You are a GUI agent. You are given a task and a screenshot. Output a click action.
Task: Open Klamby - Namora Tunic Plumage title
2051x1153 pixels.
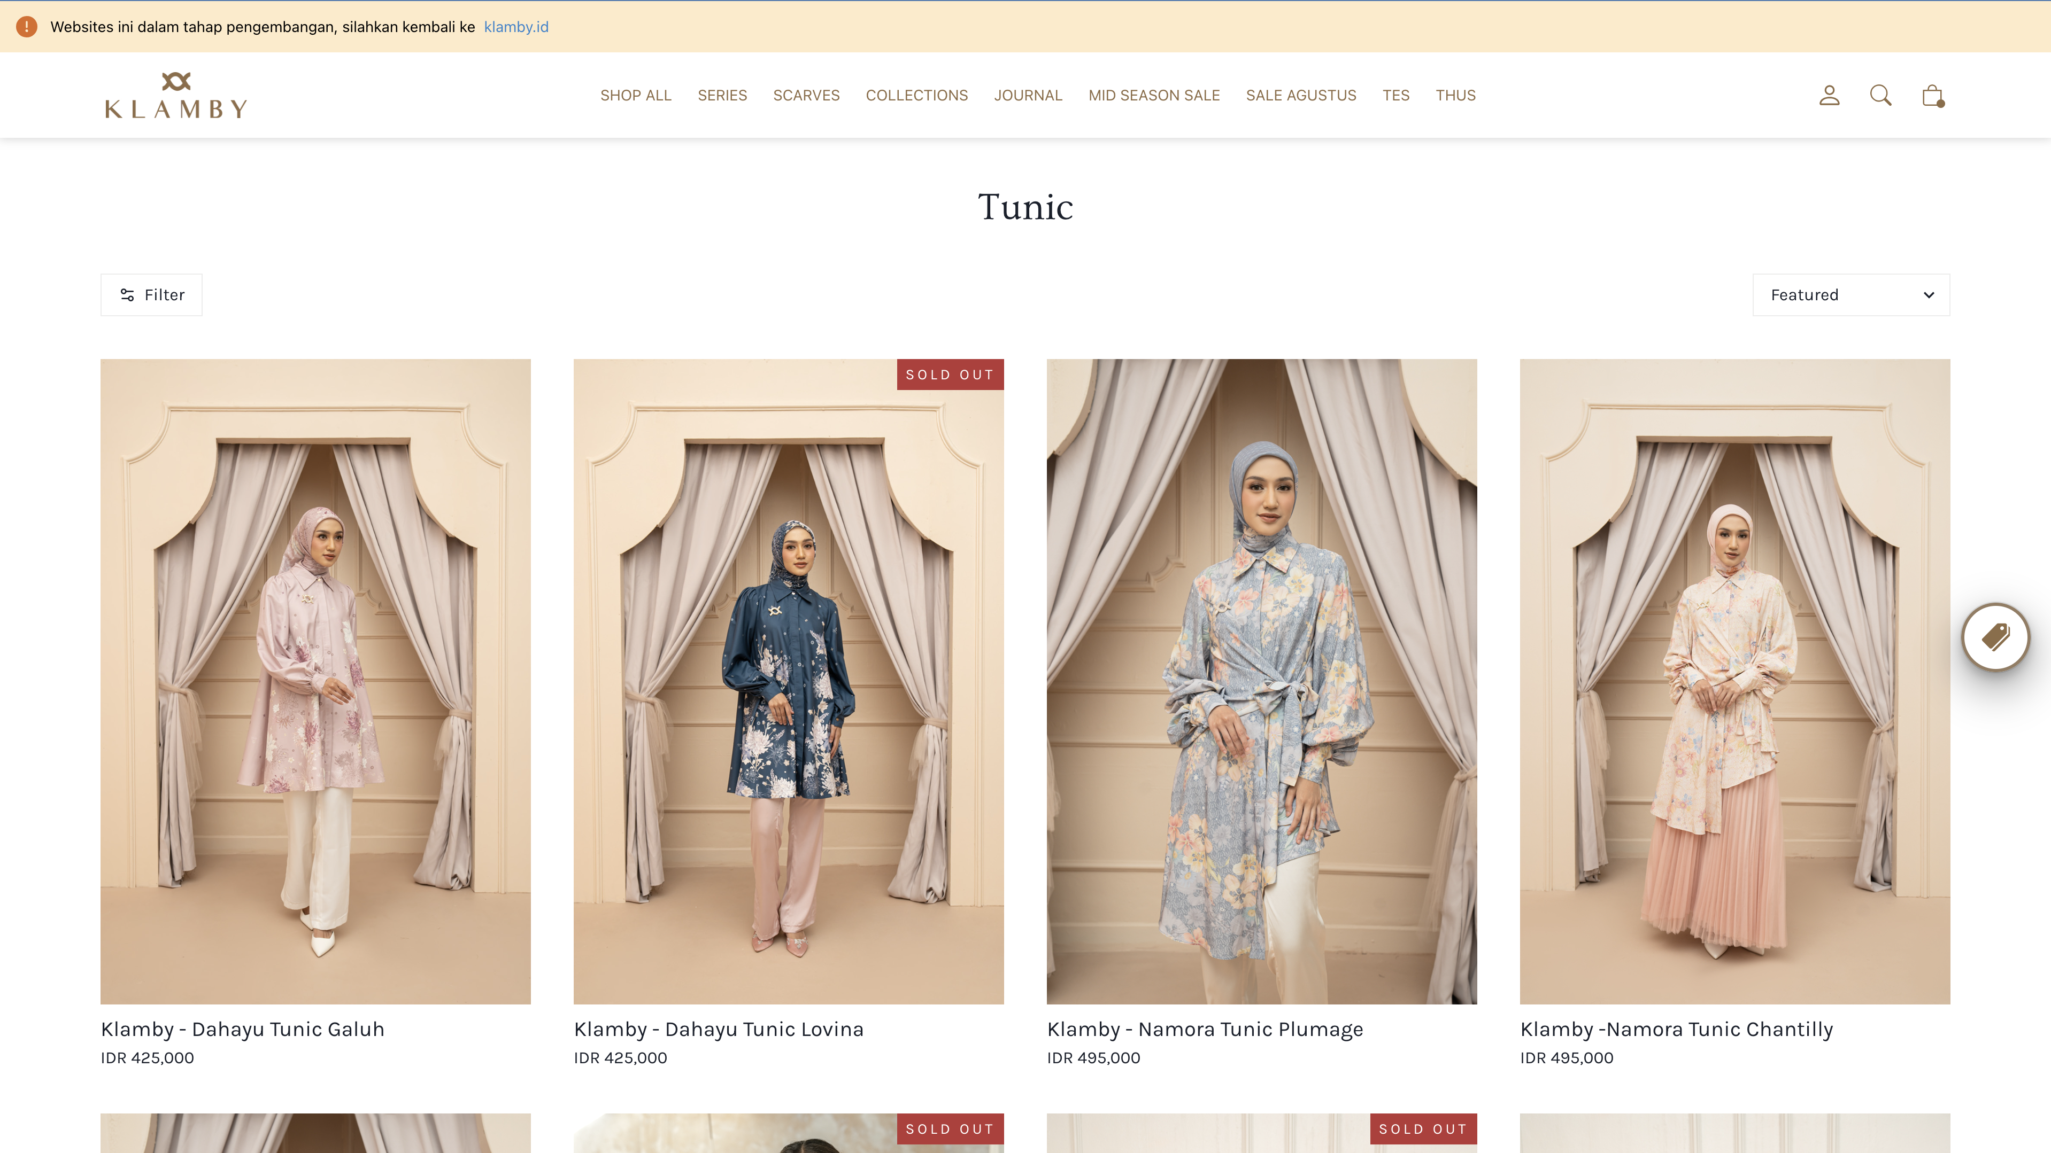(1205, 1029)
